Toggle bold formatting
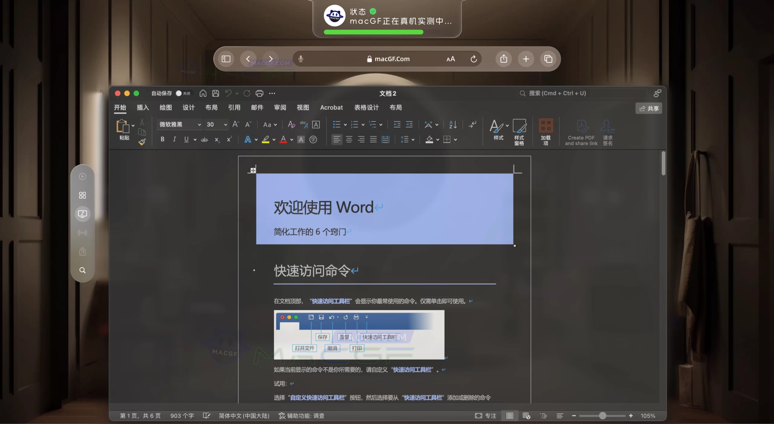Viewport: 774px width, 424px height. pyautogui.click(x=162, y=139)
